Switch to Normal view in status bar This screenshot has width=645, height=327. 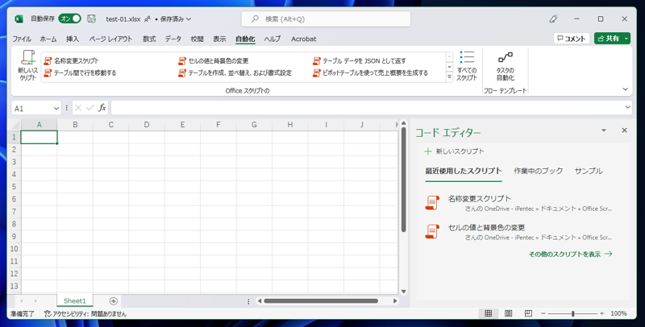coord(489,313)
